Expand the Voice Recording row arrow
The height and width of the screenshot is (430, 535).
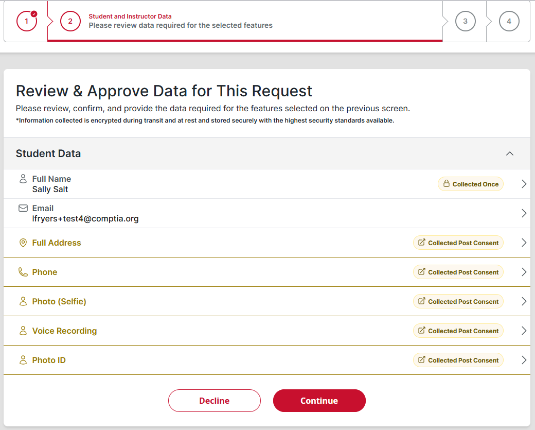[524, 331]
